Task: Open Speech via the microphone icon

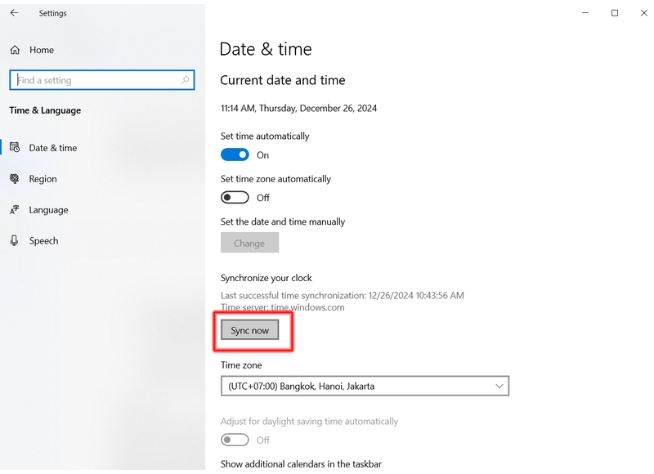Action: click(15, 240)
